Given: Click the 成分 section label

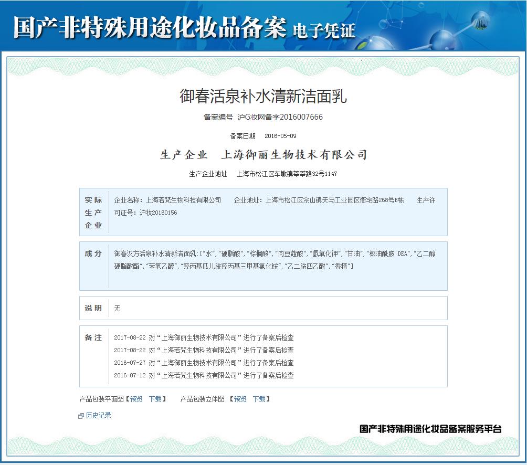Looking at the screenshot, I should 93,253.
